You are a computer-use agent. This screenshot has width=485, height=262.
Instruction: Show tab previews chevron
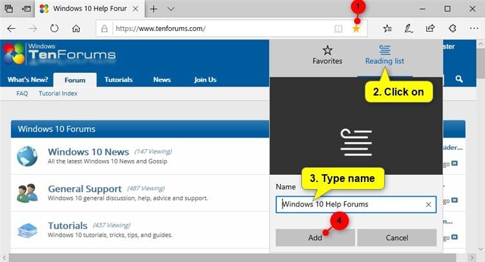pyautogui.click(x=171, y=9)
